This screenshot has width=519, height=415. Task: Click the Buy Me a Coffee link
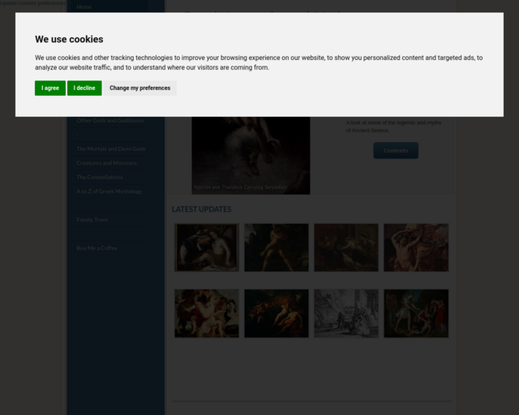pos(97,248)
